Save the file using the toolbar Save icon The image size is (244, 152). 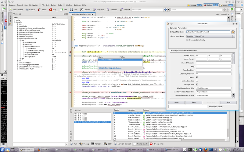click(71, 10)
